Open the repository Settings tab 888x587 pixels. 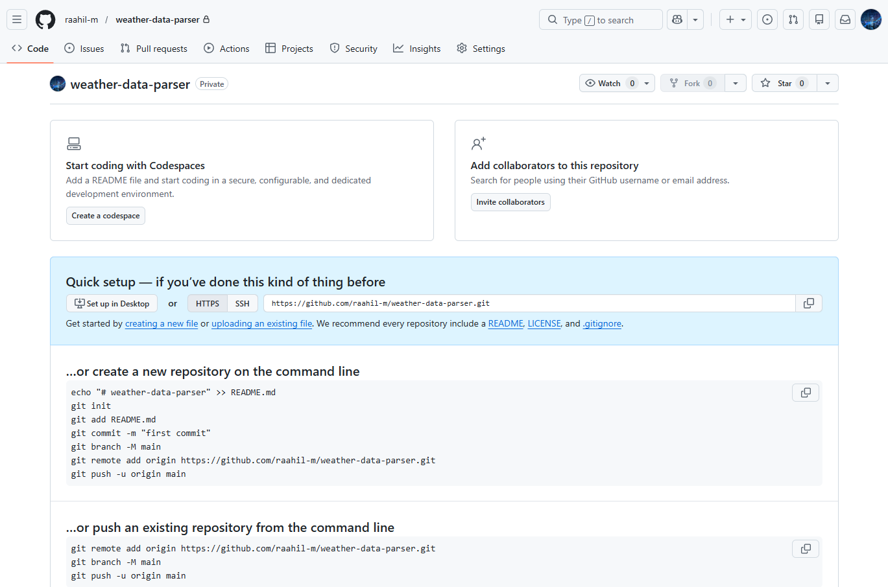481,49
